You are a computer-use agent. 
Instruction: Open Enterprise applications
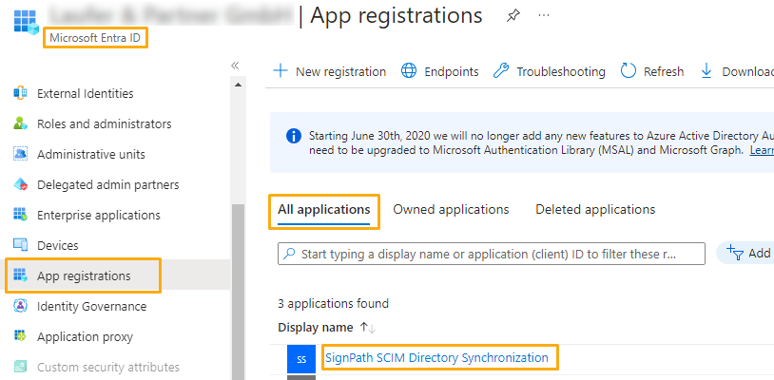point(99,216)
